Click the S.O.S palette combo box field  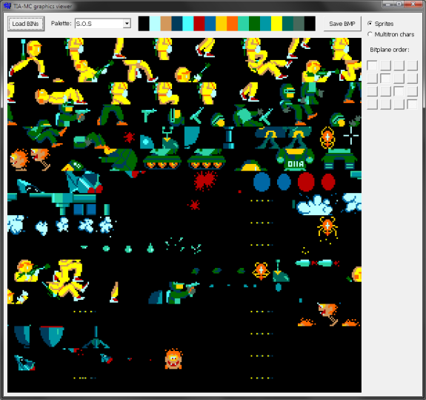[103, 24]
